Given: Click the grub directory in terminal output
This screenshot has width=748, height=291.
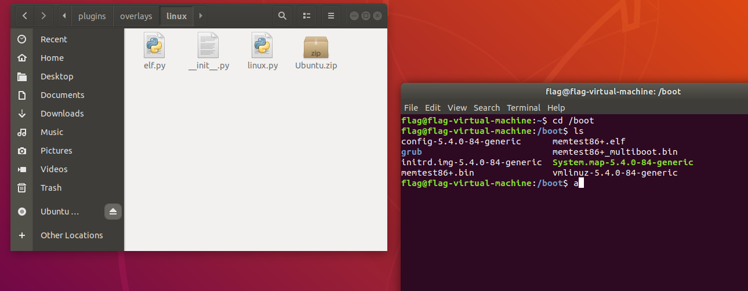Looking at the screenshot, I should pos(412,152).
